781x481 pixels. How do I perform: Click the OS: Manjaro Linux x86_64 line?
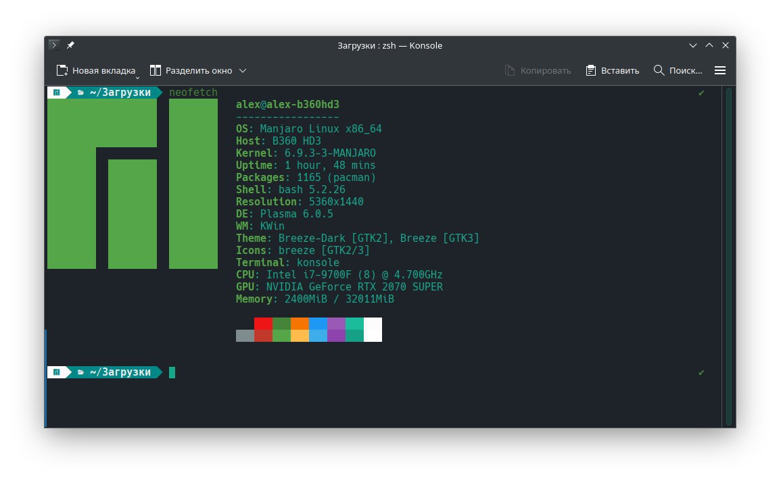click(309, 129)
